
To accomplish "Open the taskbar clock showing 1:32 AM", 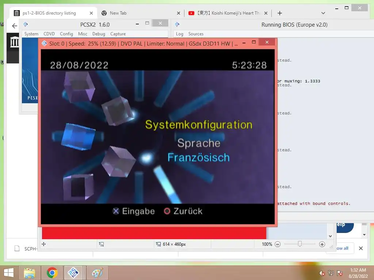I will coord(358,273).
